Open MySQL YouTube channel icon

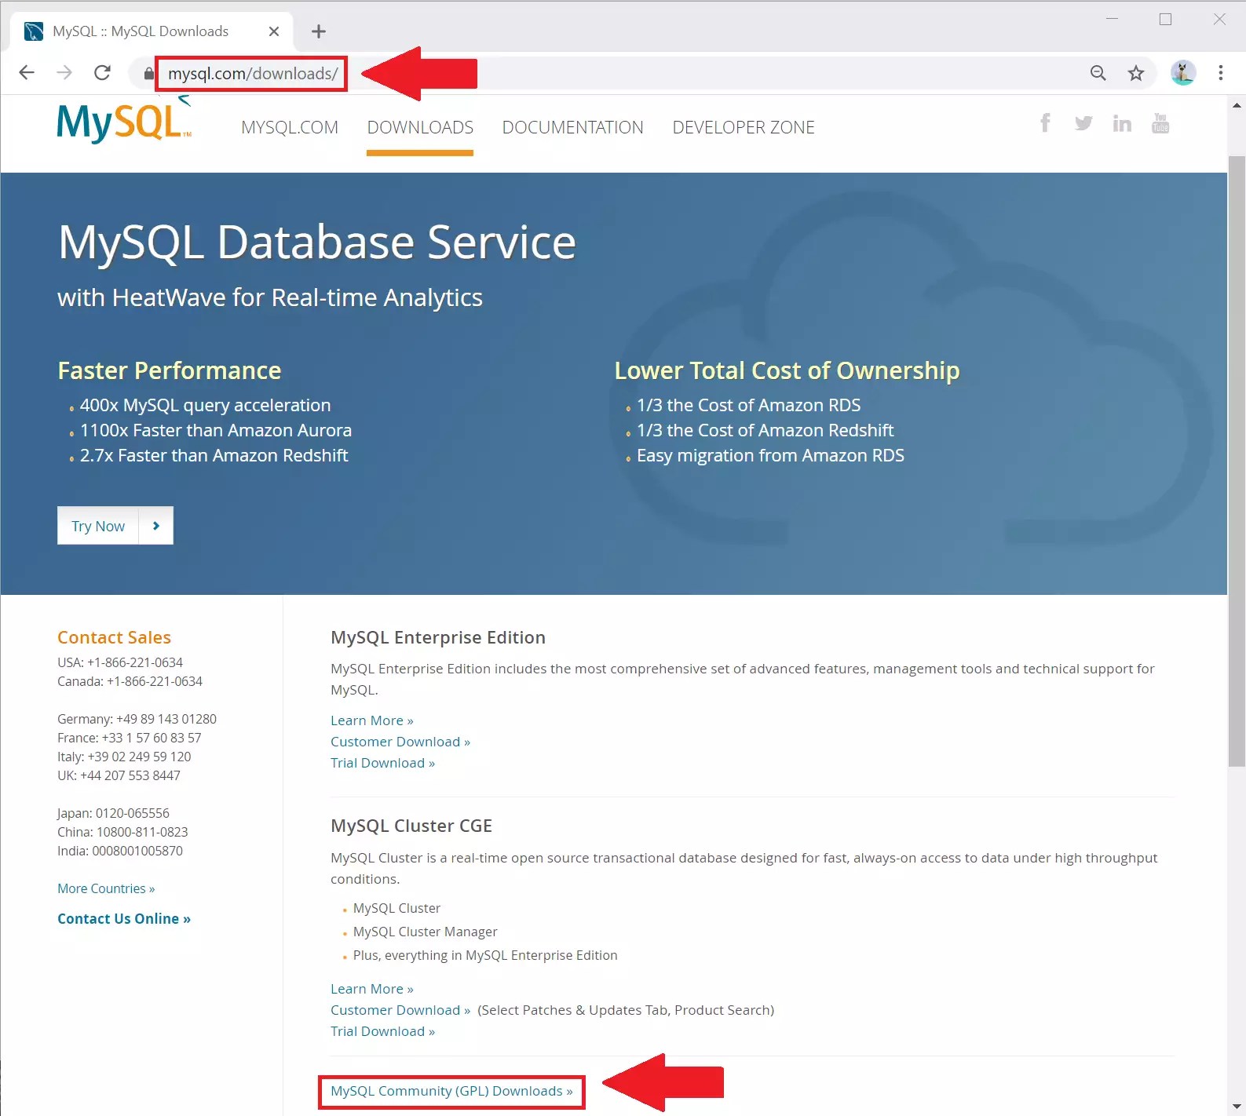(1160, 123)
